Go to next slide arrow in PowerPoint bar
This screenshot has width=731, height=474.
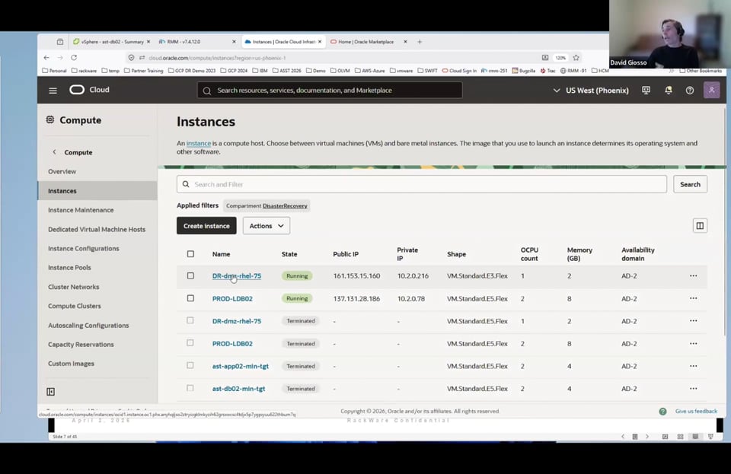tap(647, 436)
